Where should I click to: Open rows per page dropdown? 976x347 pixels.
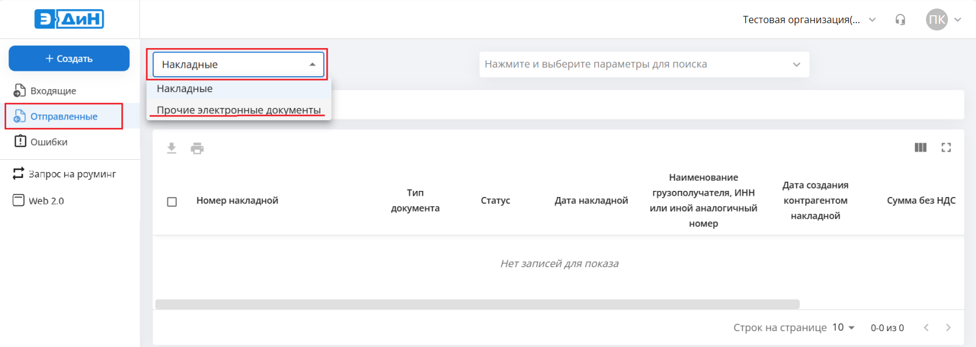(844, 327)
